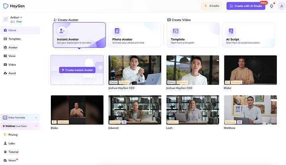Image resolution: width=286 pixels, height=165 pixels.
Task: Open Joshua HeyGen CEO window-background thumbnail
Action: click(193, 70)
